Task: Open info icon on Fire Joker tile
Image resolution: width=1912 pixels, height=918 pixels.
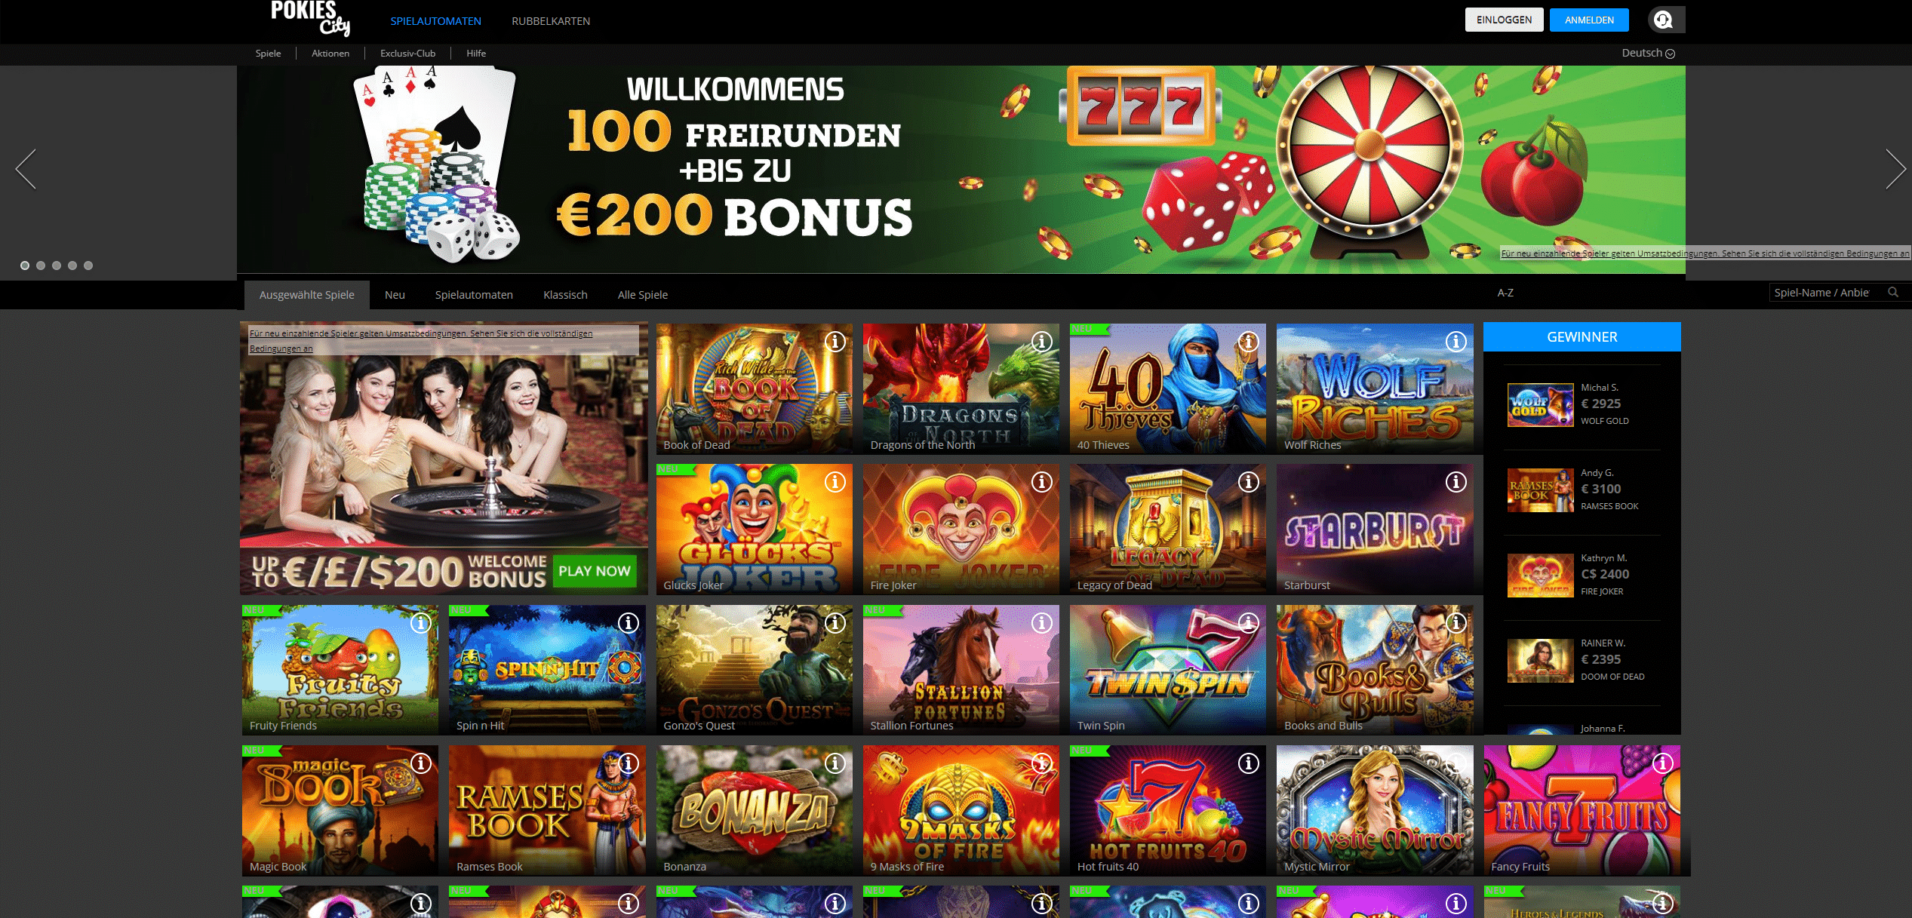Action: tap(1042, 482)
